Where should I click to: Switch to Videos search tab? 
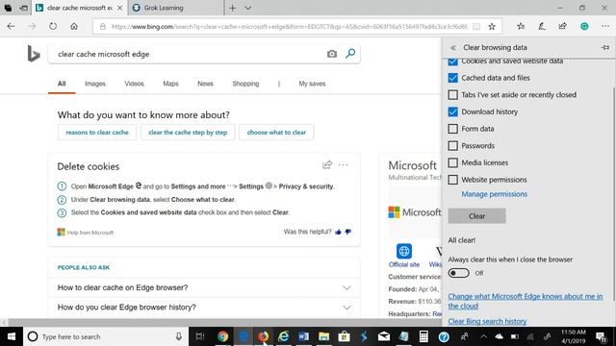coord(134,84)
